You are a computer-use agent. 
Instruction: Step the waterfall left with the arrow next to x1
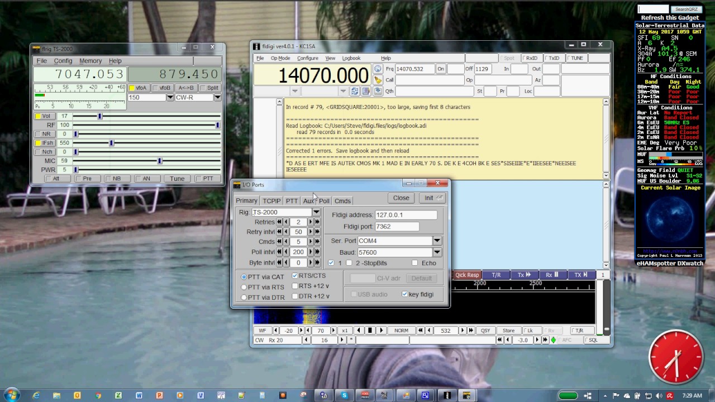[359, 331]
